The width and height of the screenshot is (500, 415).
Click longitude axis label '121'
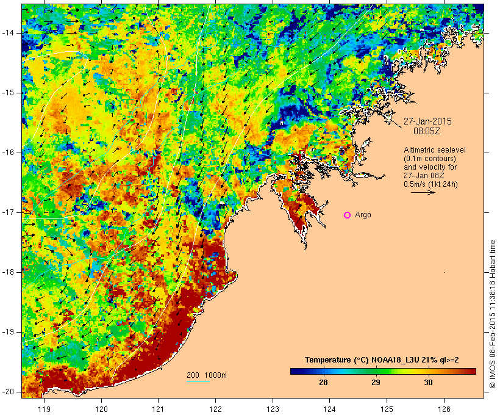[158, 409]
